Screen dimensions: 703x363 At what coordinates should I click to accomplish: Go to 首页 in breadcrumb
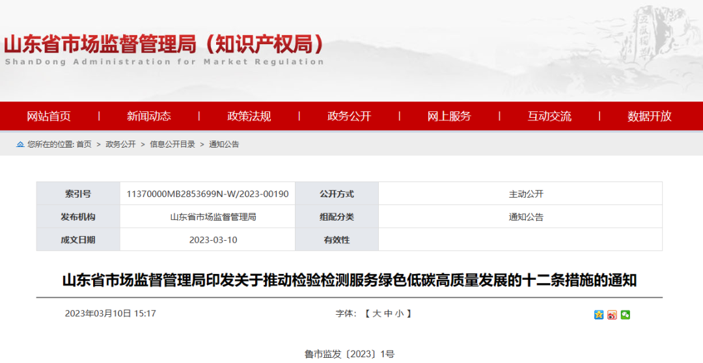(x=84, y=144)
